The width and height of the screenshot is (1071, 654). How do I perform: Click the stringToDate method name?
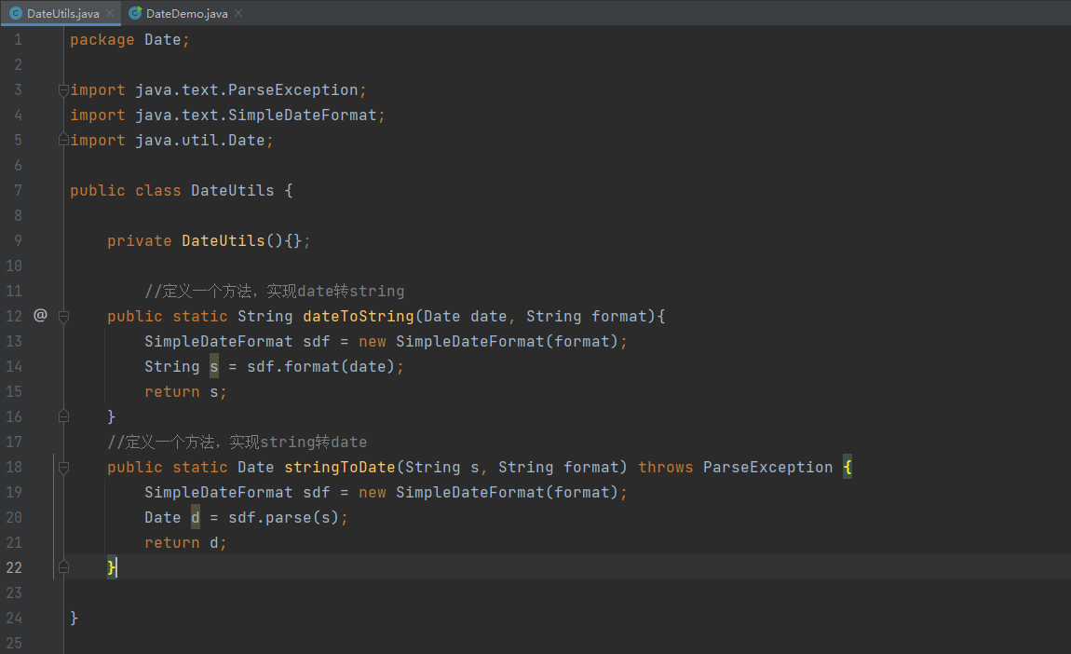[x=339, y=468]
